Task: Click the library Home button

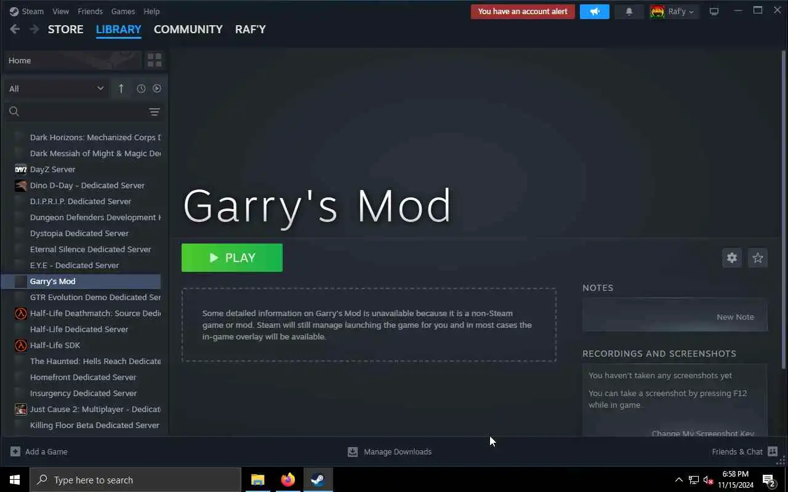Action: tap(72, 60)
